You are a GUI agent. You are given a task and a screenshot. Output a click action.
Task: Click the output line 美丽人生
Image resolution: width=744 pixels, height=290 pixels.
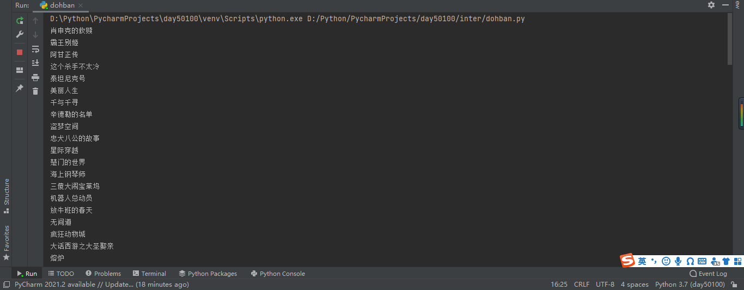pyautogui.click(x=64, y=90)
